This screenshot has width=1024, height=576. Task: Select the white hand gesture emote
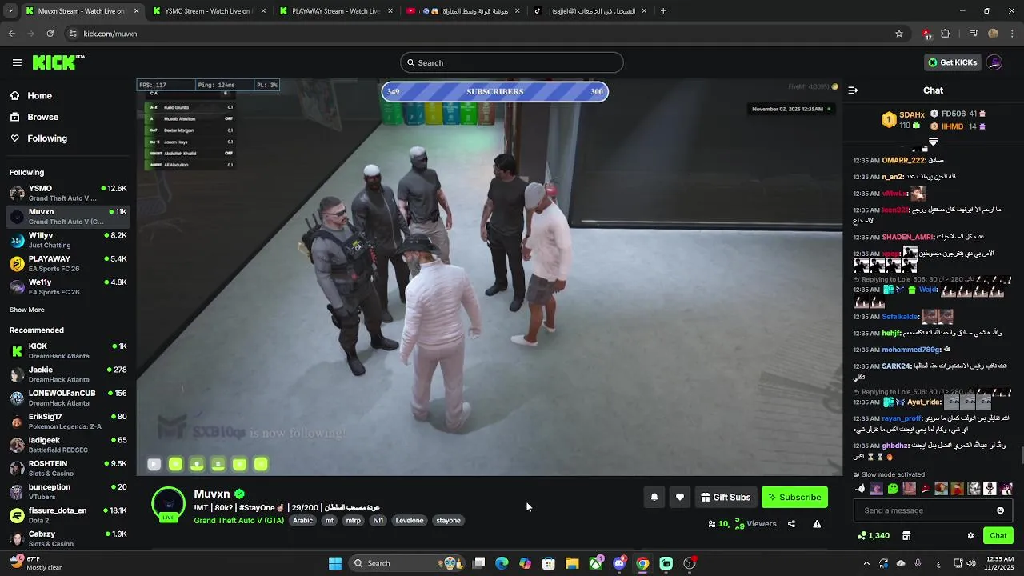861,488
